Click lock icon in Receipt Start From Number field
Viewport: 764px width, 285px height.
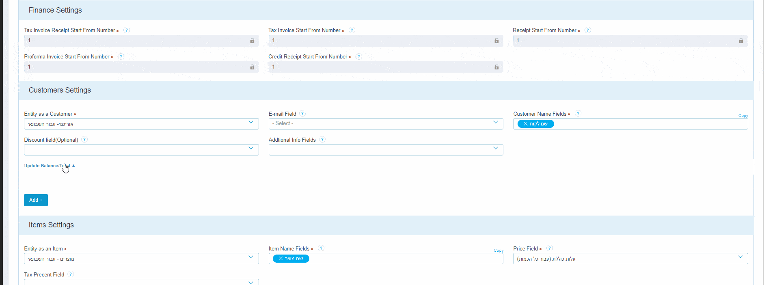tap(741, 41)
